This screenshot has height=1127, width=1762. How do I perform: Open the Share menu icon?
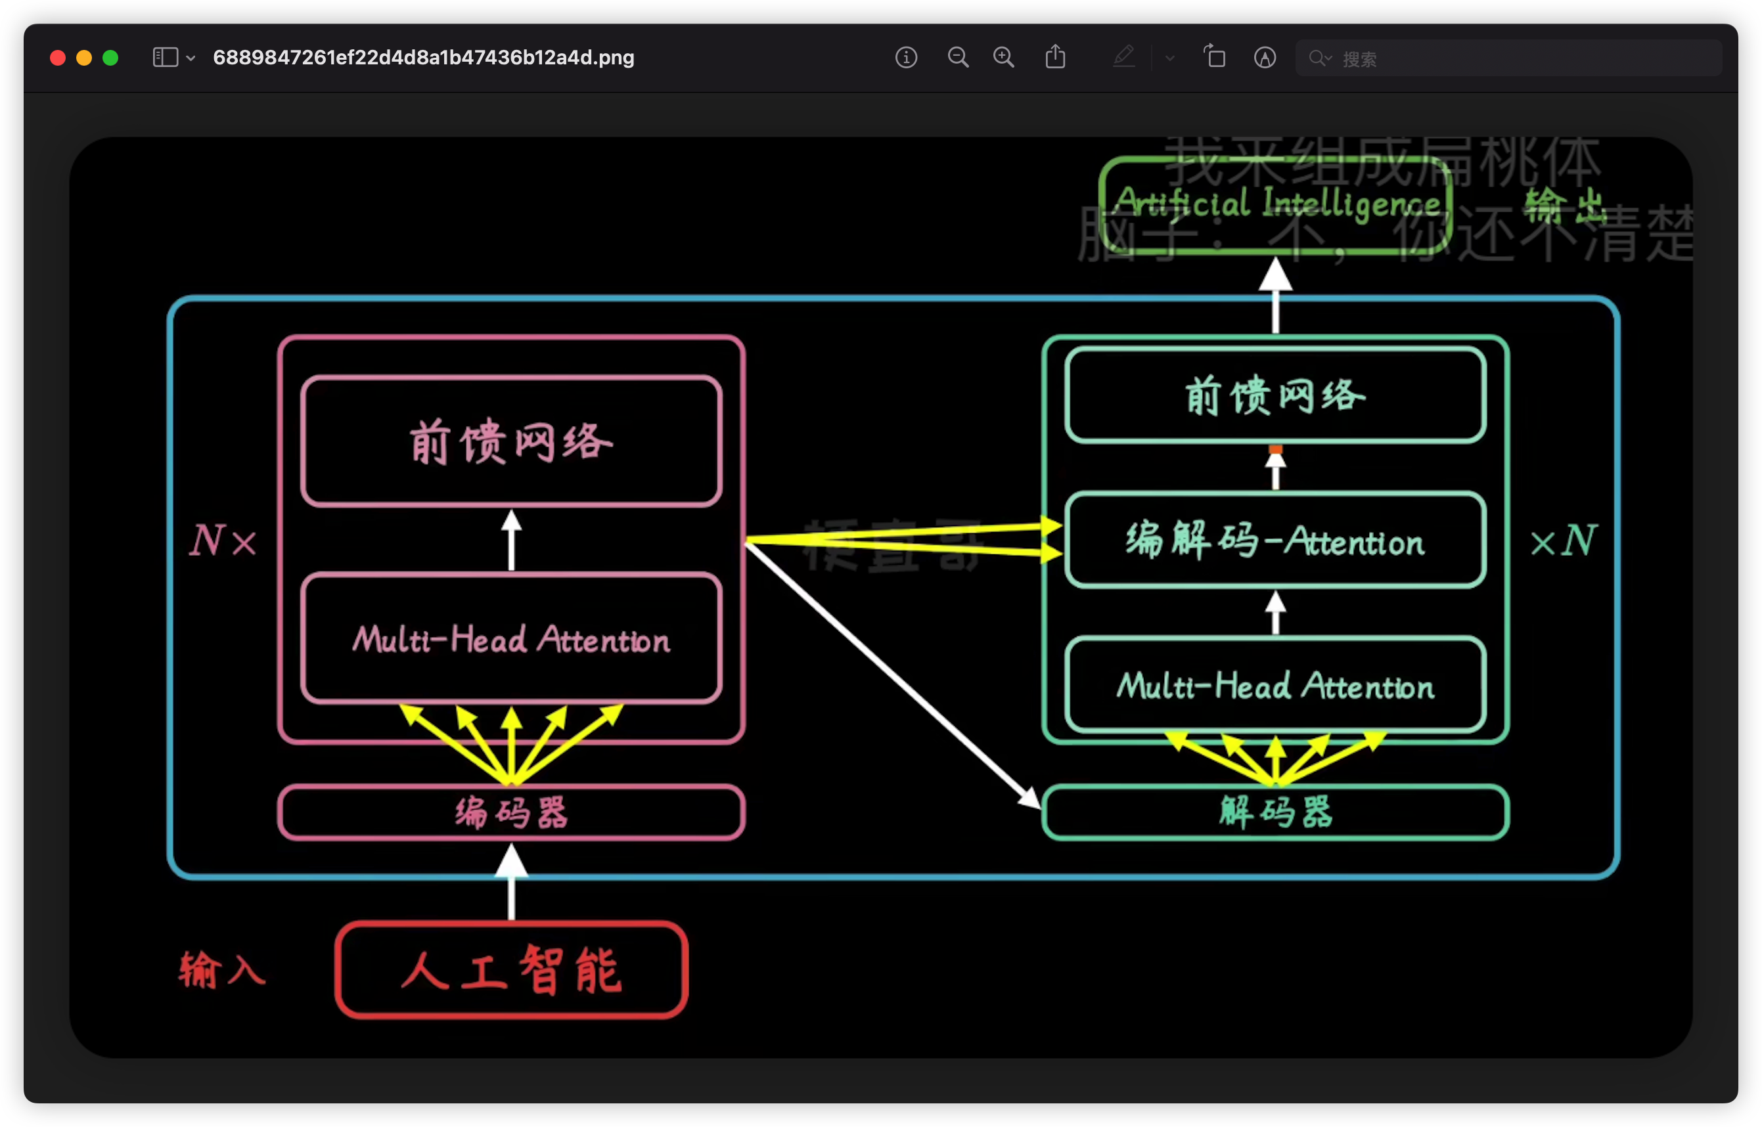(1055, 57)
